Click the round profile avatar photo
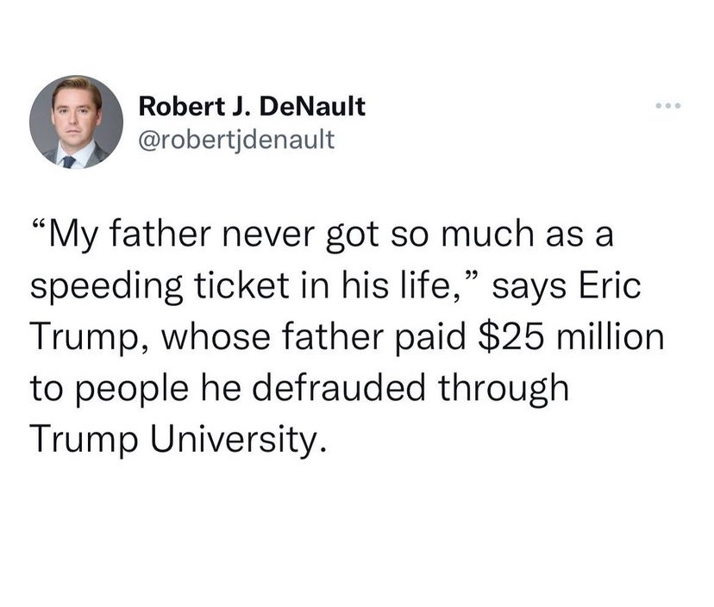The height and width of the screenshot is (607, 714). pyautogui.click(x=76, y=122)
